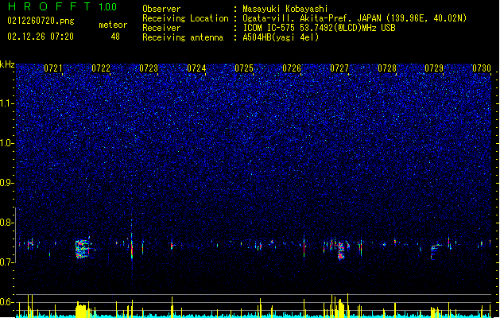This screenshot has height=318, width=500.
Task: Click the meteor label above the count
Action: (113, 25)
